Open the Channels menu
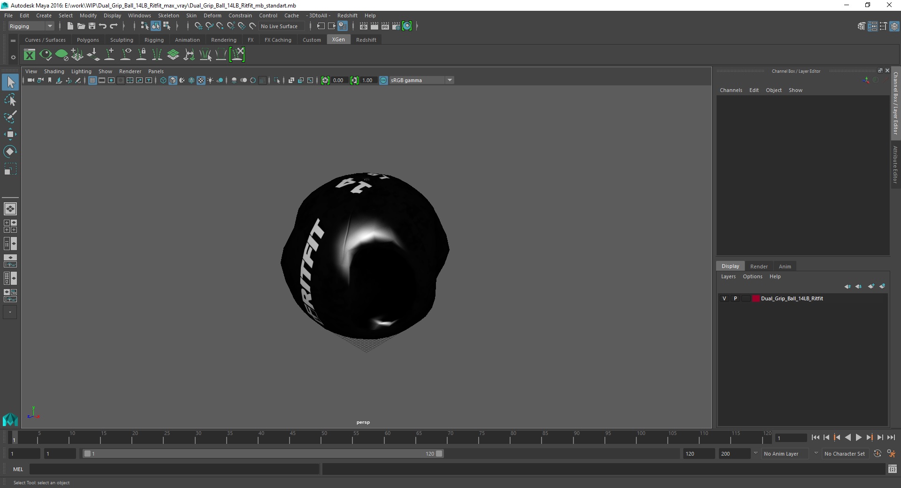The width and height of the screenshot is (901, 488). [x=731, y=90]
